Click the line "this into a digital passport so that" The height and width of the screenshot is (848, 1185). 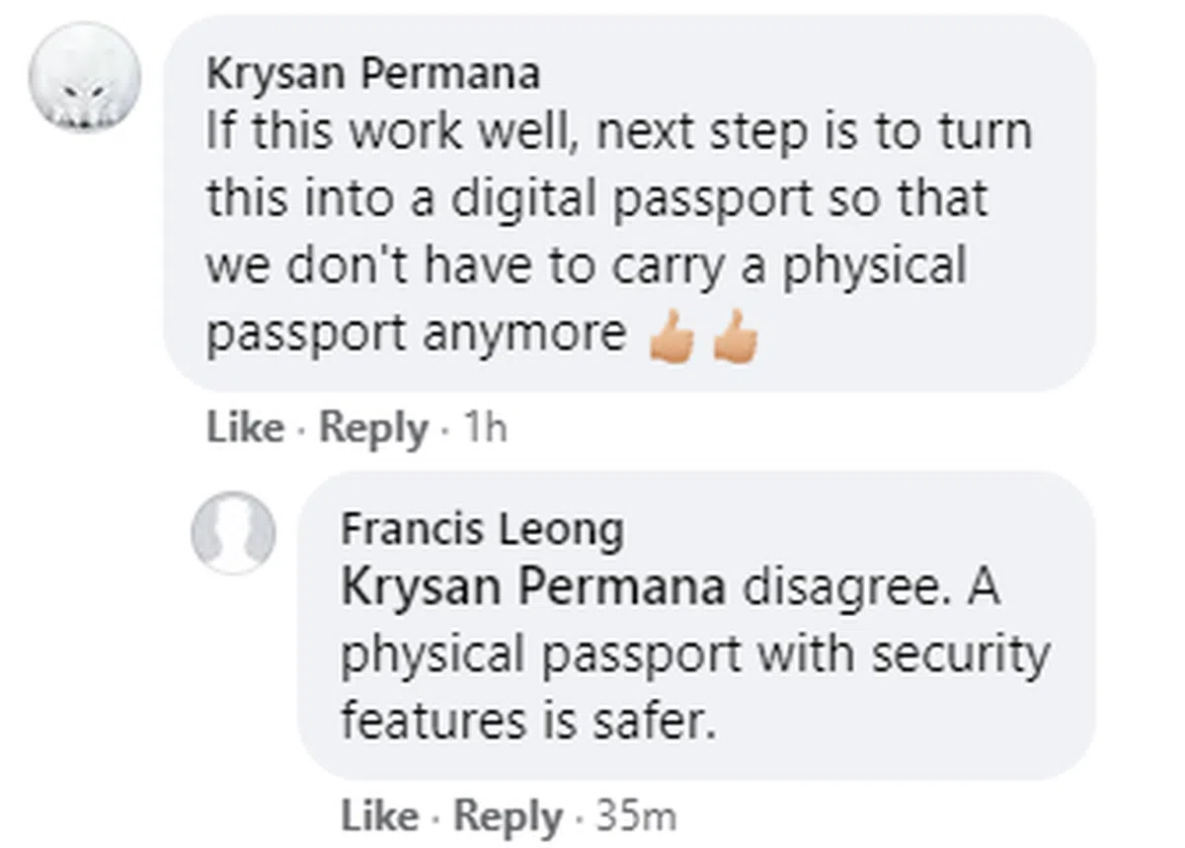(596, 198)
